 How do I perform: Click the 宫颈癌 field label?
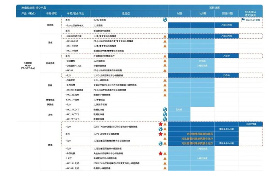(50, 25)
